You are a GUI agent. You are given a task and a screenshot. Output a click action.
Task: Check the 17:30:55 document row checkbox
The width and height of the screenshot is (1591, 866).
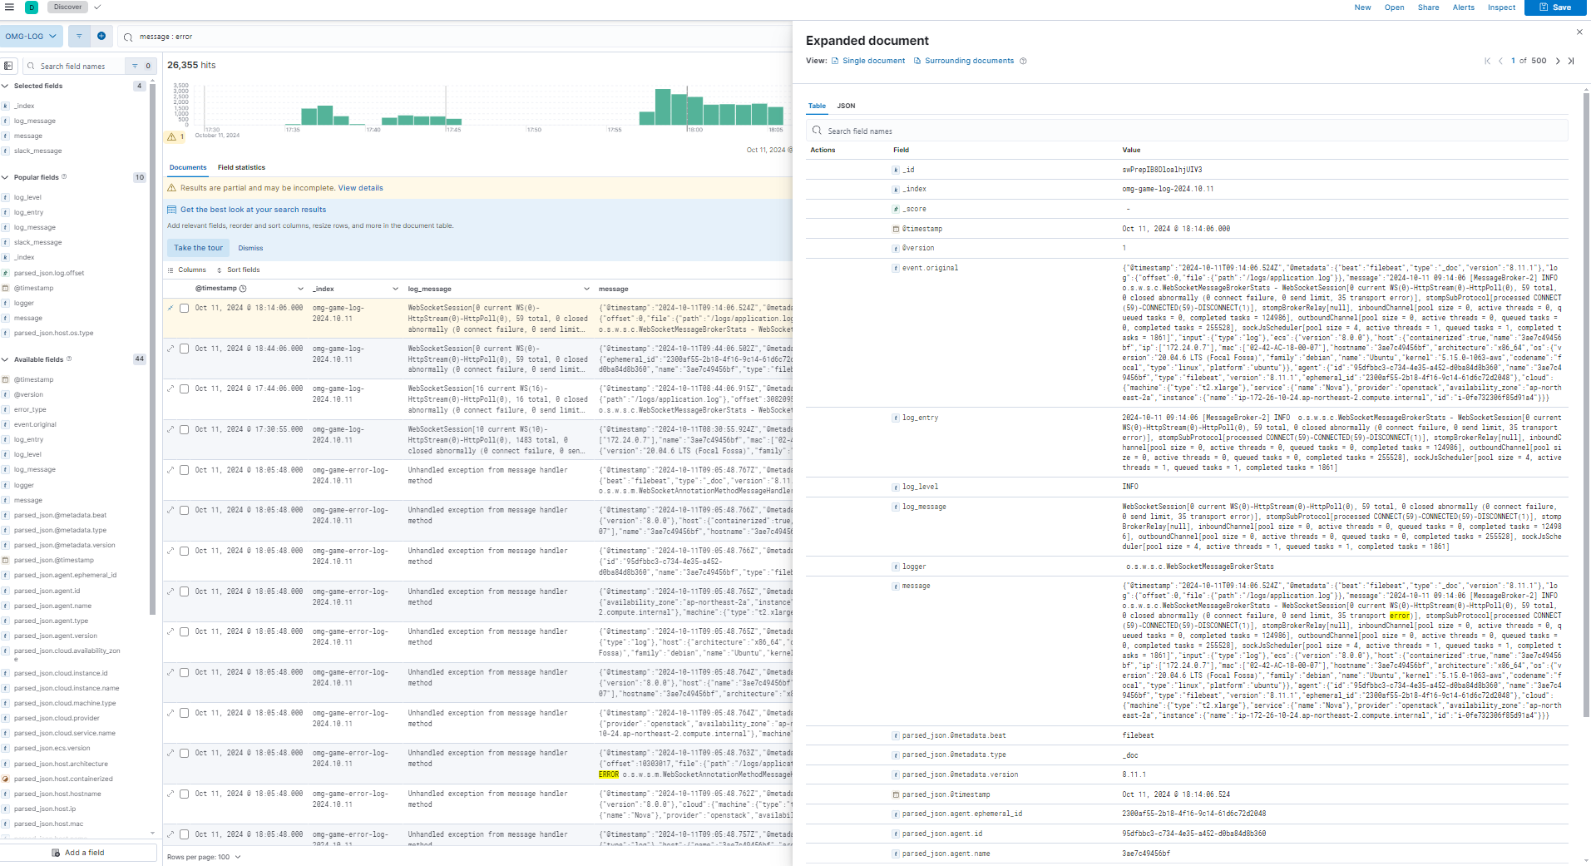click(185, 429)
